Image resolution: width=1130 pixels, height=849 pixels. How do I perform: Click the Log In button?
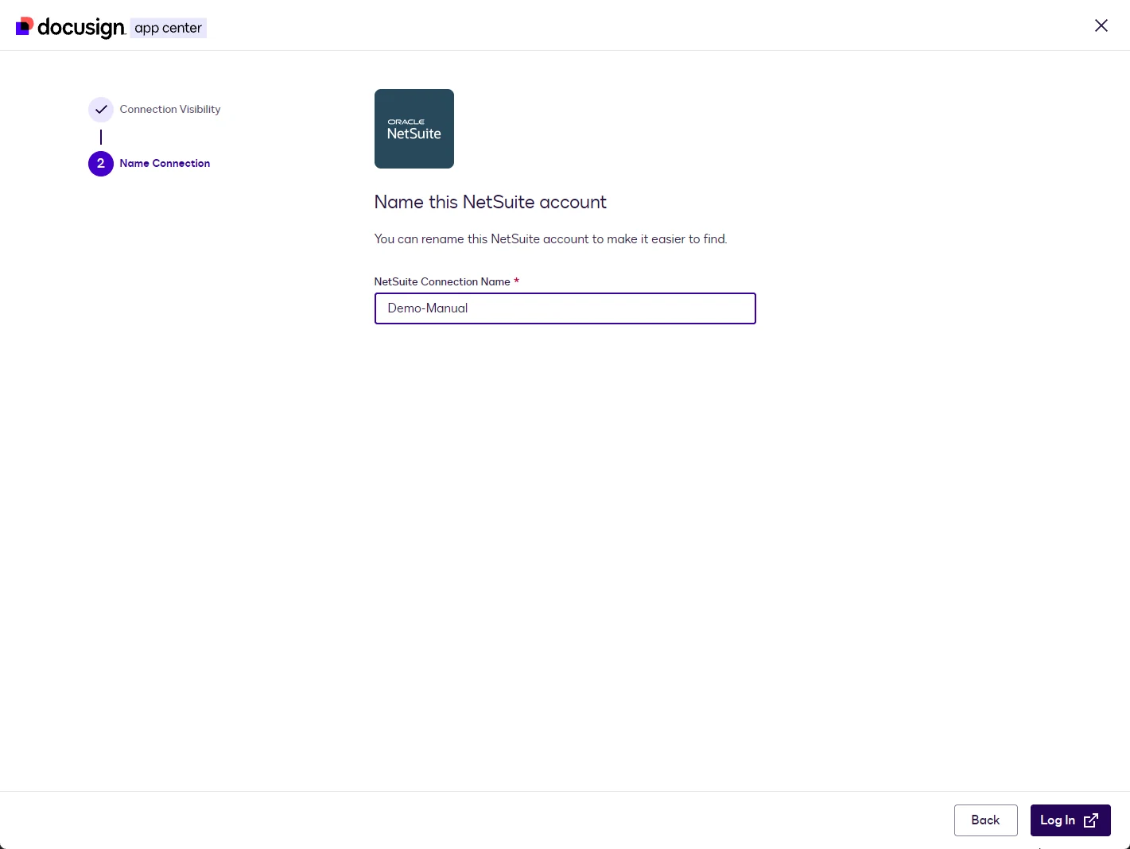tap(1070, 820)
